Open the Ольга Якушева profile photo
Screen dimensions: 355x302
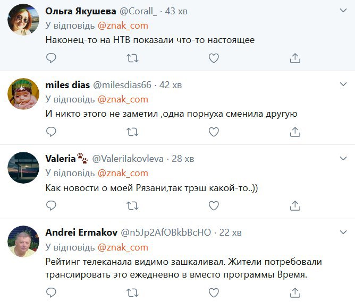pos(23,20)
